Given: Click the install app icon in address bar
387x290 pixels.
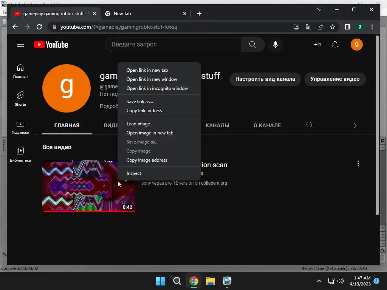Looking at the screenshot, I should [296, 27].
